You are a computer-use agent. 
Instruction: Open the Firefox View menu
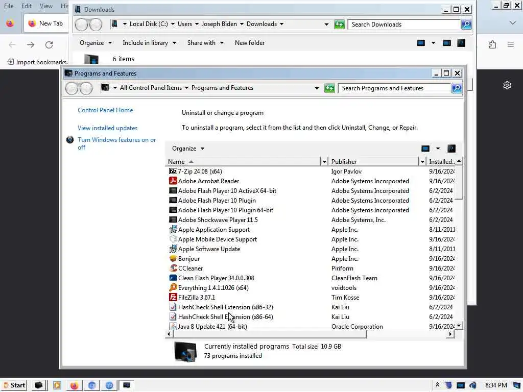(x=46, y=6)
